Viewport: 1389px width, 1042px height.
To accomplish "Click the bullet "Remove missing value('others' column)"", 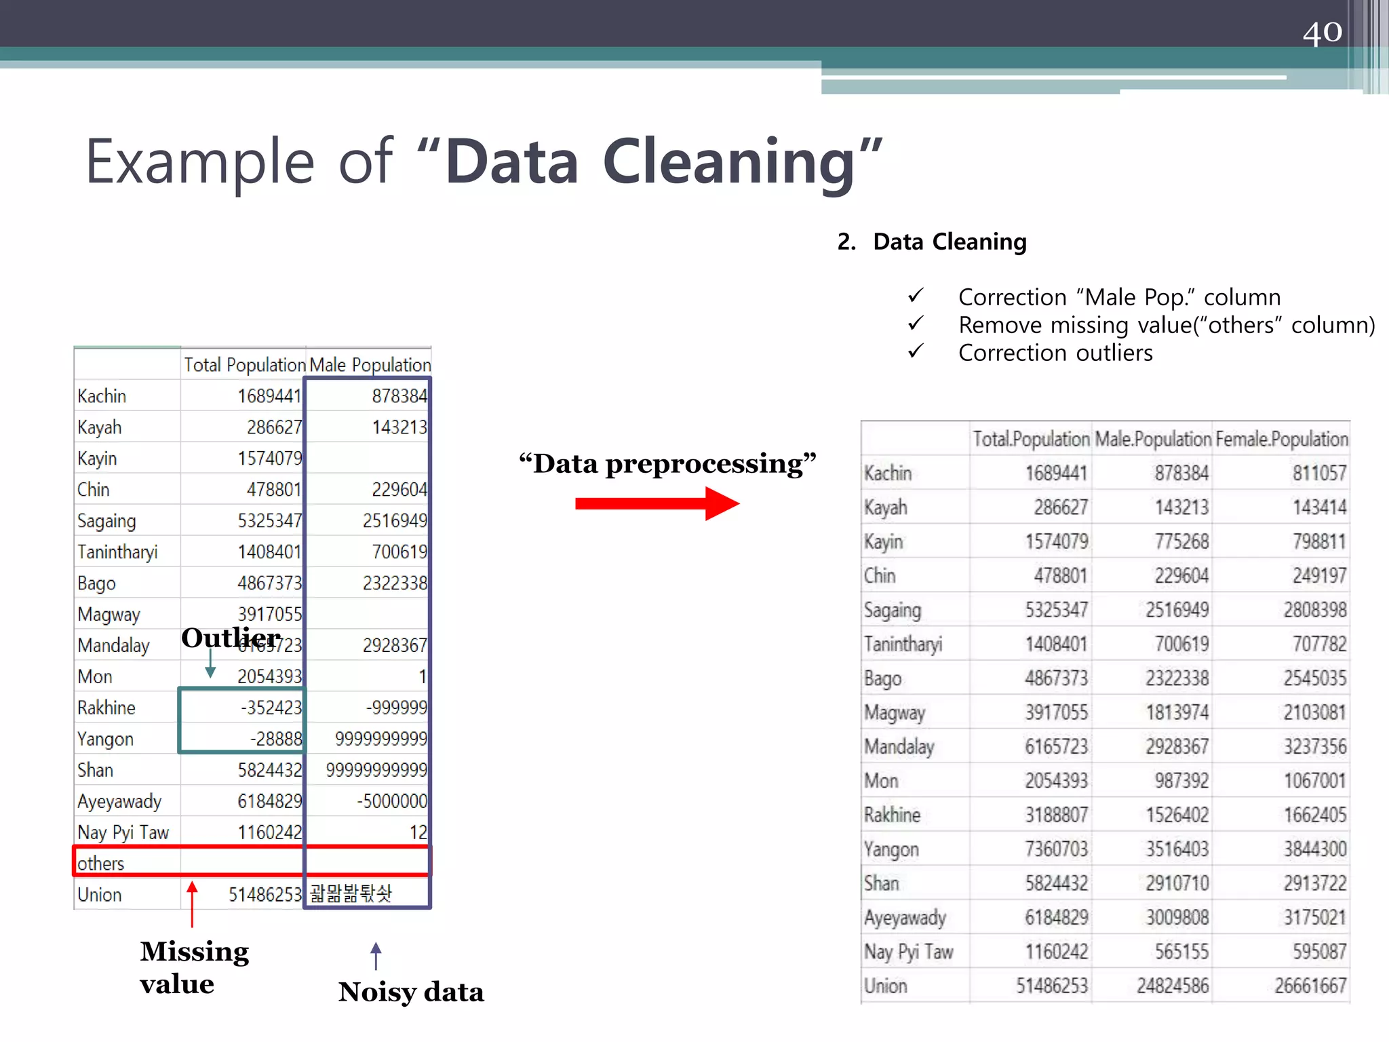I will (x=1167, y=325).
